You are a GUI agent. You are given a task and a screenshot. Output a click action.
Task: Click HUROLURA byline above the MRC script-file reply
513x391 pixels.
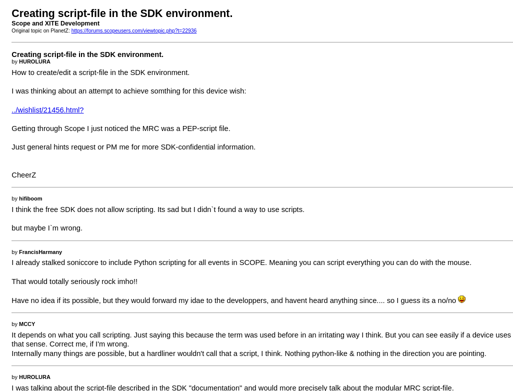coord(34,377)
